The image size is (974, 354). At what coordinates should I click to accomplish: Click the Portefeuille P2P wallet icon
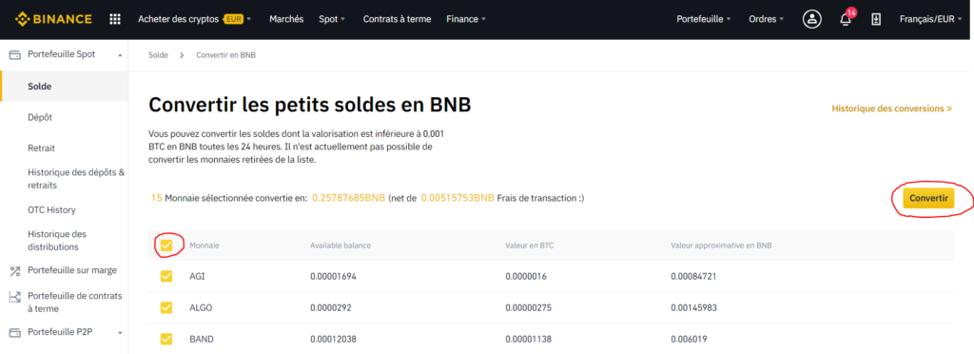pyautogui.click(x=15, y=332)
